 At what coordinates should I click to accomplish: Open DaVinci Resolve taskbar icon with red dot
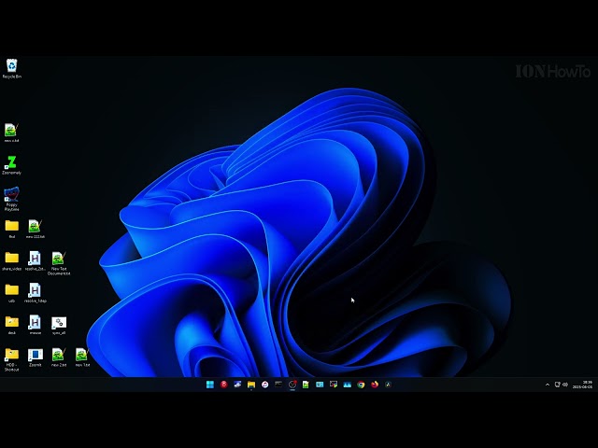point(292,385)
